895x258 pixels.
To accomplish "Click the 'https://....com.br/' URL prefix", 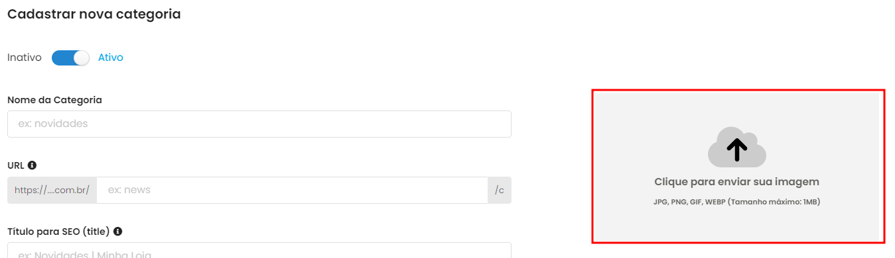I will (x=52, y=190).
